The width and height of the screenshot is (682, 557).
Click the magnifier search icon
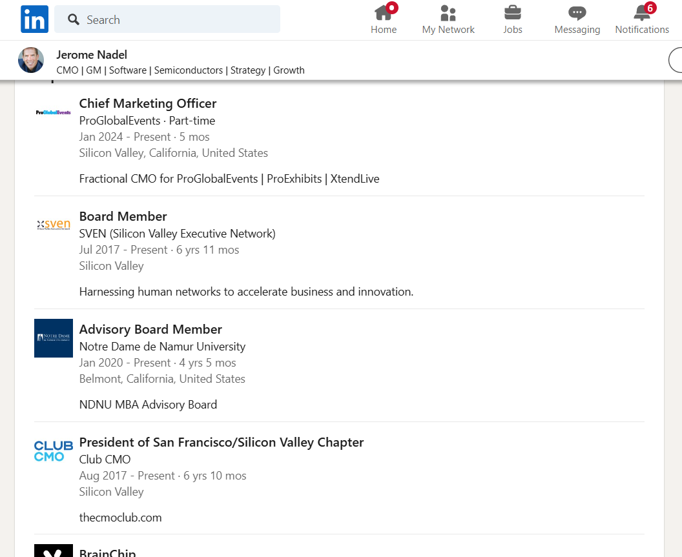[x=74, y=19]
